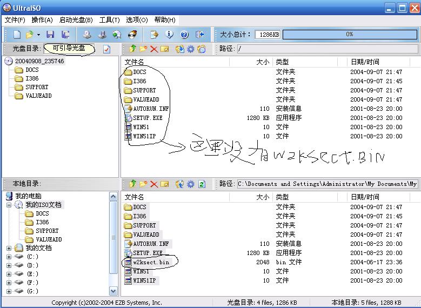Select SETUP.EXE in disc file list

coord(148,118)
